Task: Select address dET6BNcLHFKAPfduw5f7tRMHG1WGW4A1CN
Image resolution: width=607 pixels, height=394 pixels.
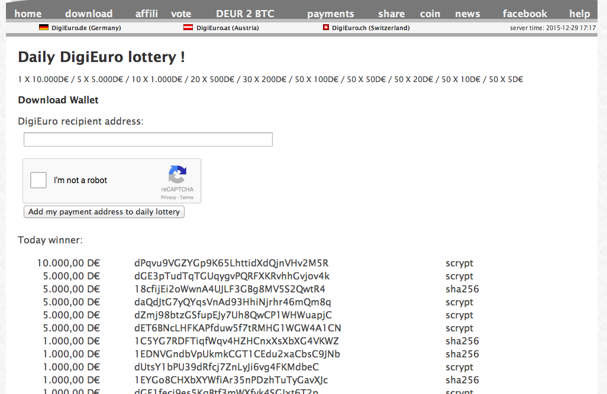Action: [237, 328]
